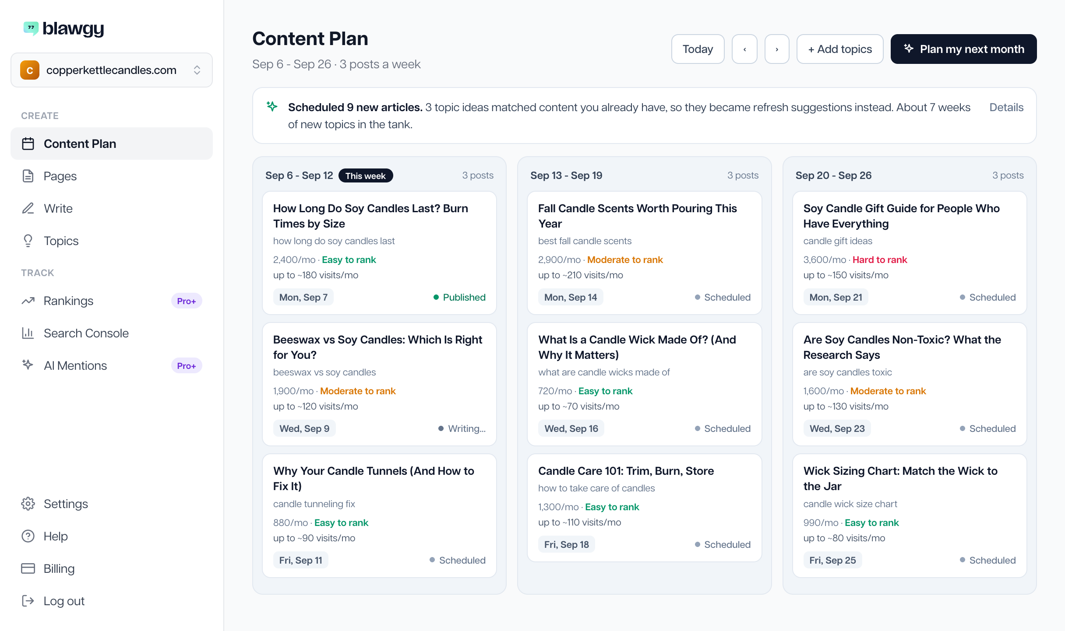Open 'How Long Do Soy Candles Last?' card
Image resolution: width=1065 pixels, height=631 pixels.
(379, 253)
